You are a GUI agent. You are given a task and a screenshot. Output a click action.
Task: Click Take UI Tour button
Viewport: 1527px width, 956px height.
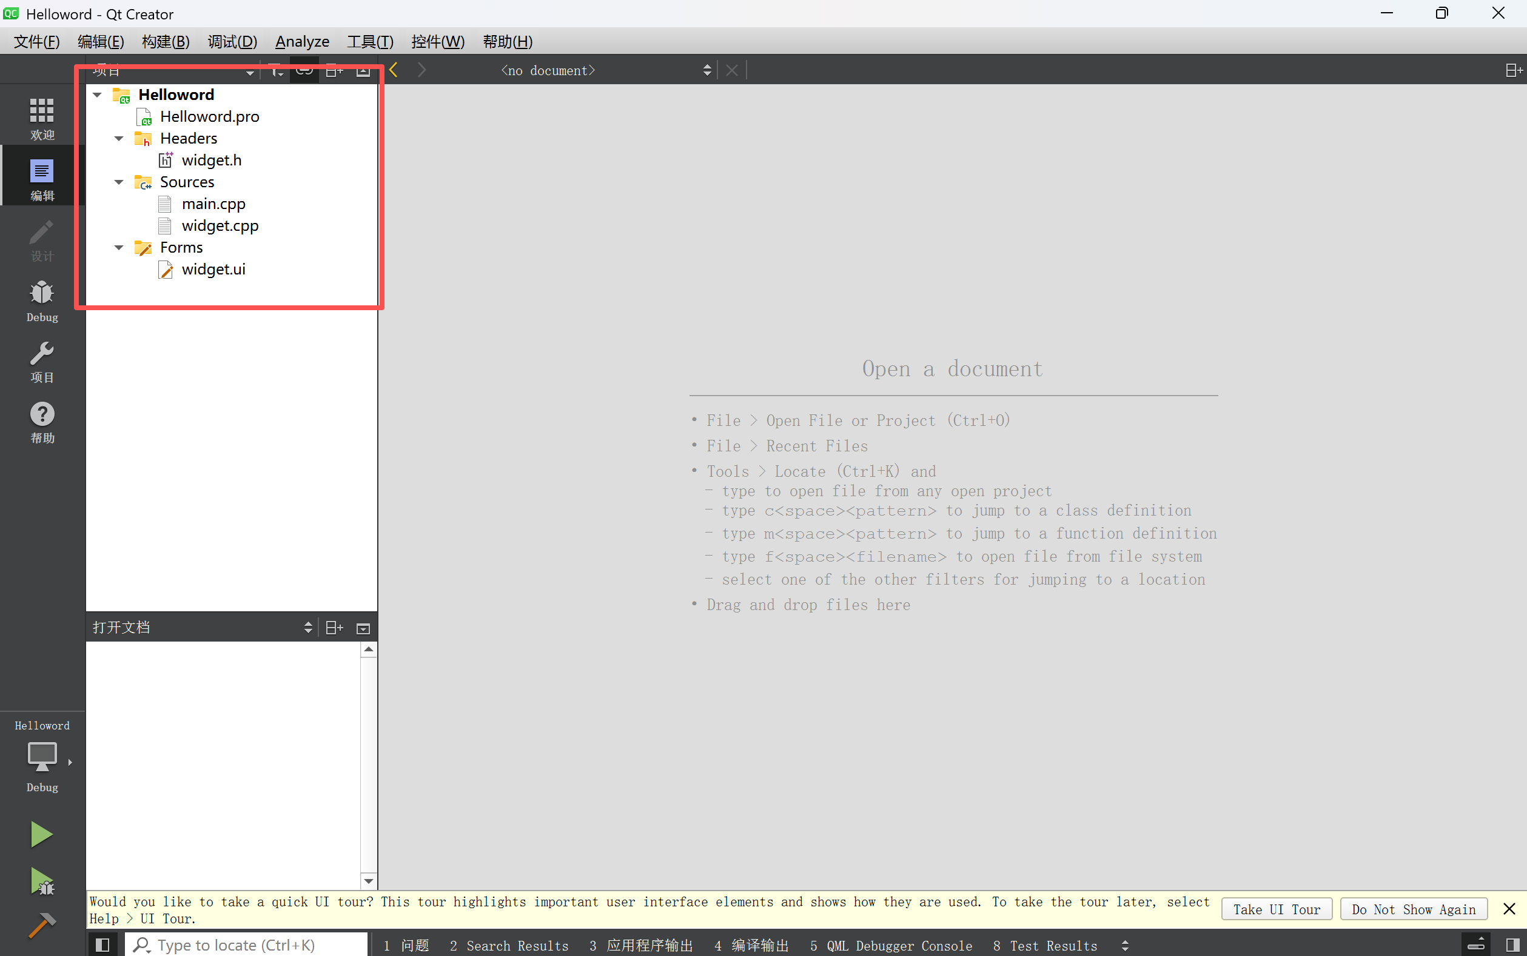tap(1276, 909)
